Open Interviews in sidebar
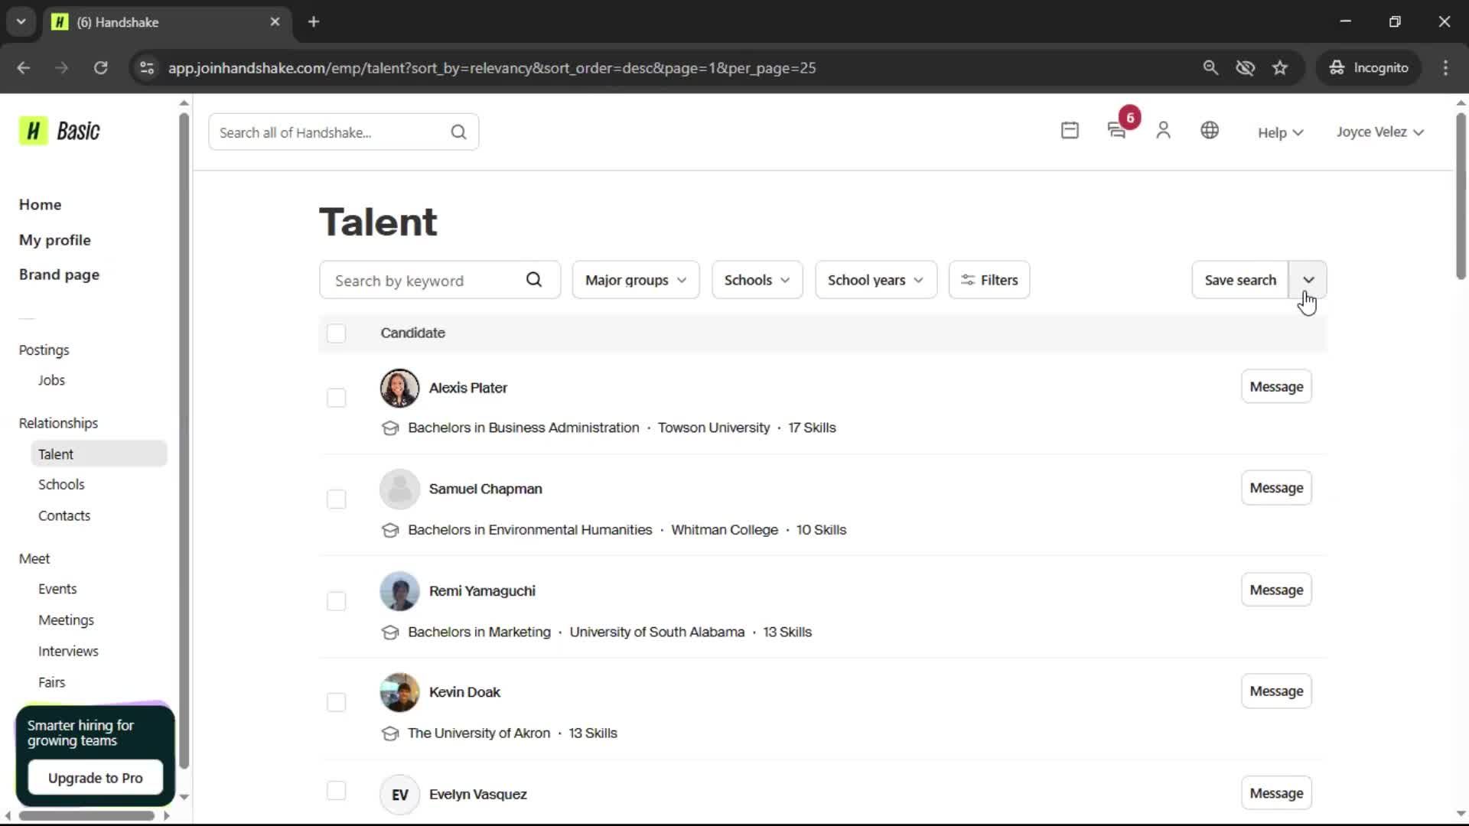 point(68,652)
